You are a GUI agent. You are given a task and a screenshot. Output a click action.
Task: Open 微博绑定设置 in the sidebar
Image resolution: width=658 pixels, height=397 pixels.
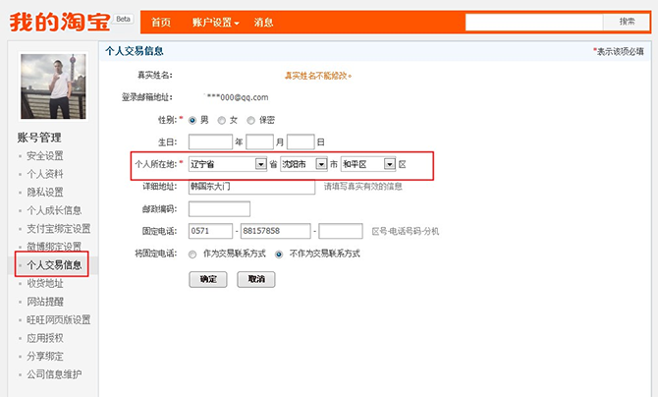coord(54,247)
